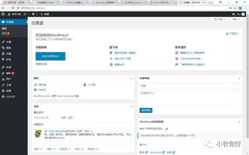Click the 查看站点 view site link
The image size is (249, 155).
click(119, 64)
